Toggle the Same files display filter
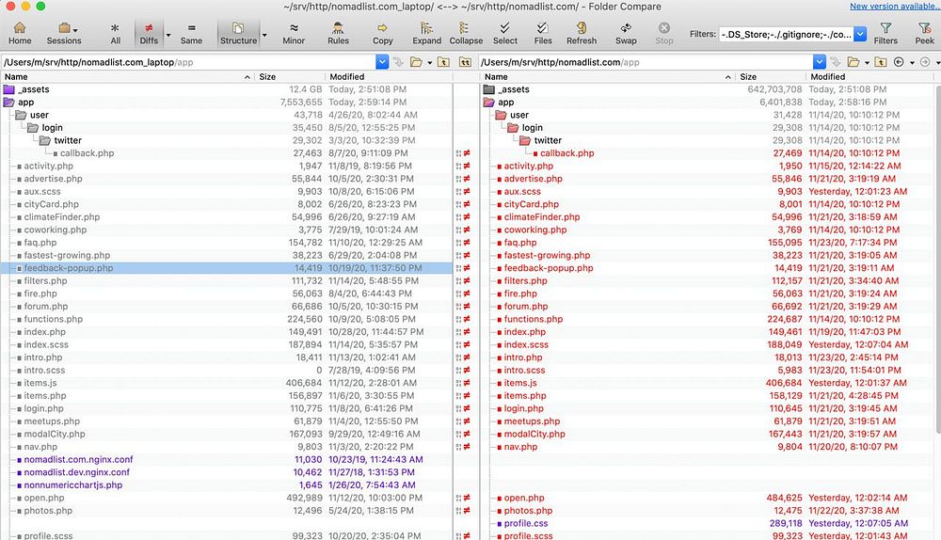 [x=191, y=33]
